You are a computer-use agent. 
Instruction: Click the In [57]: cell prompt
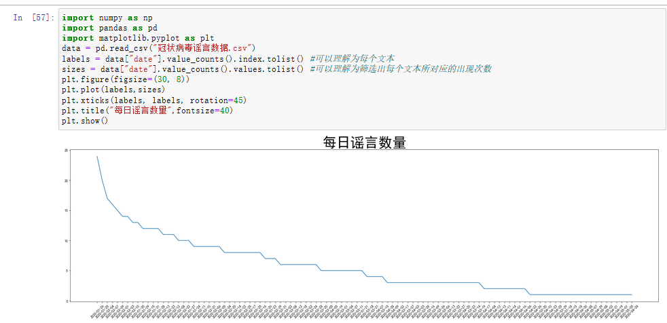click(33, 18)
